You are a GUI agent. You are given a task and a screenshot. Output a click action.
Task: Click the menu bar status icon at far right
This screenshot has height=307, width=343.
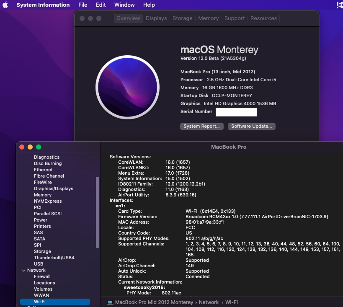click(340, 5)
